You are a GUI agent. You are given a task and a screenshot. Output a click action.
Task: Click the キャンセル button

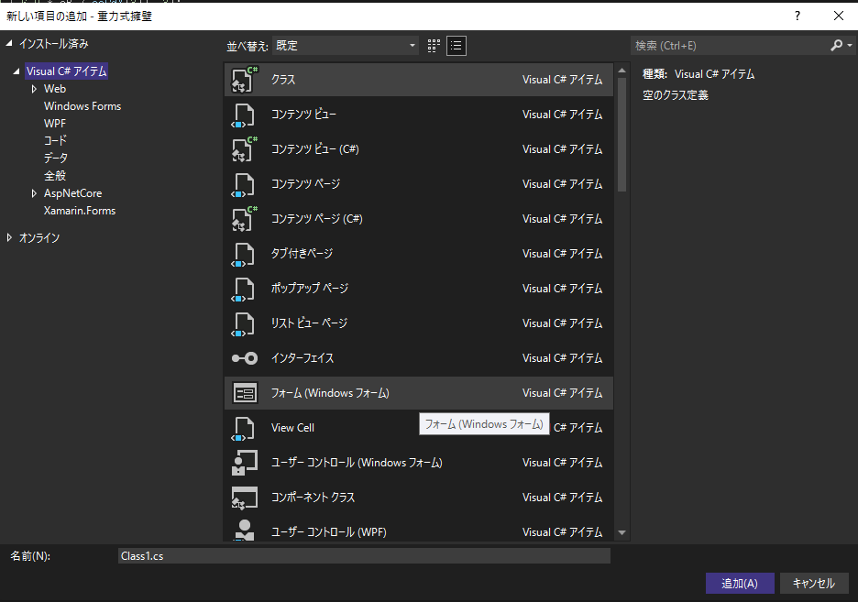tap(814, 584)
